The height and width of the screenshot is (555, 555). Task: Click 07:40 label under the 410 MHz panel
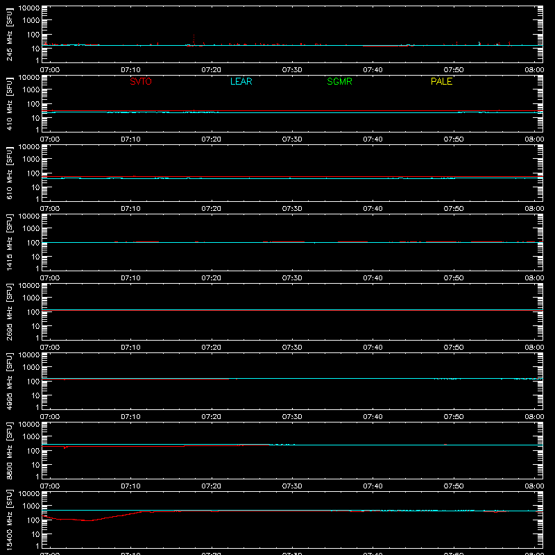coord(373,139)
